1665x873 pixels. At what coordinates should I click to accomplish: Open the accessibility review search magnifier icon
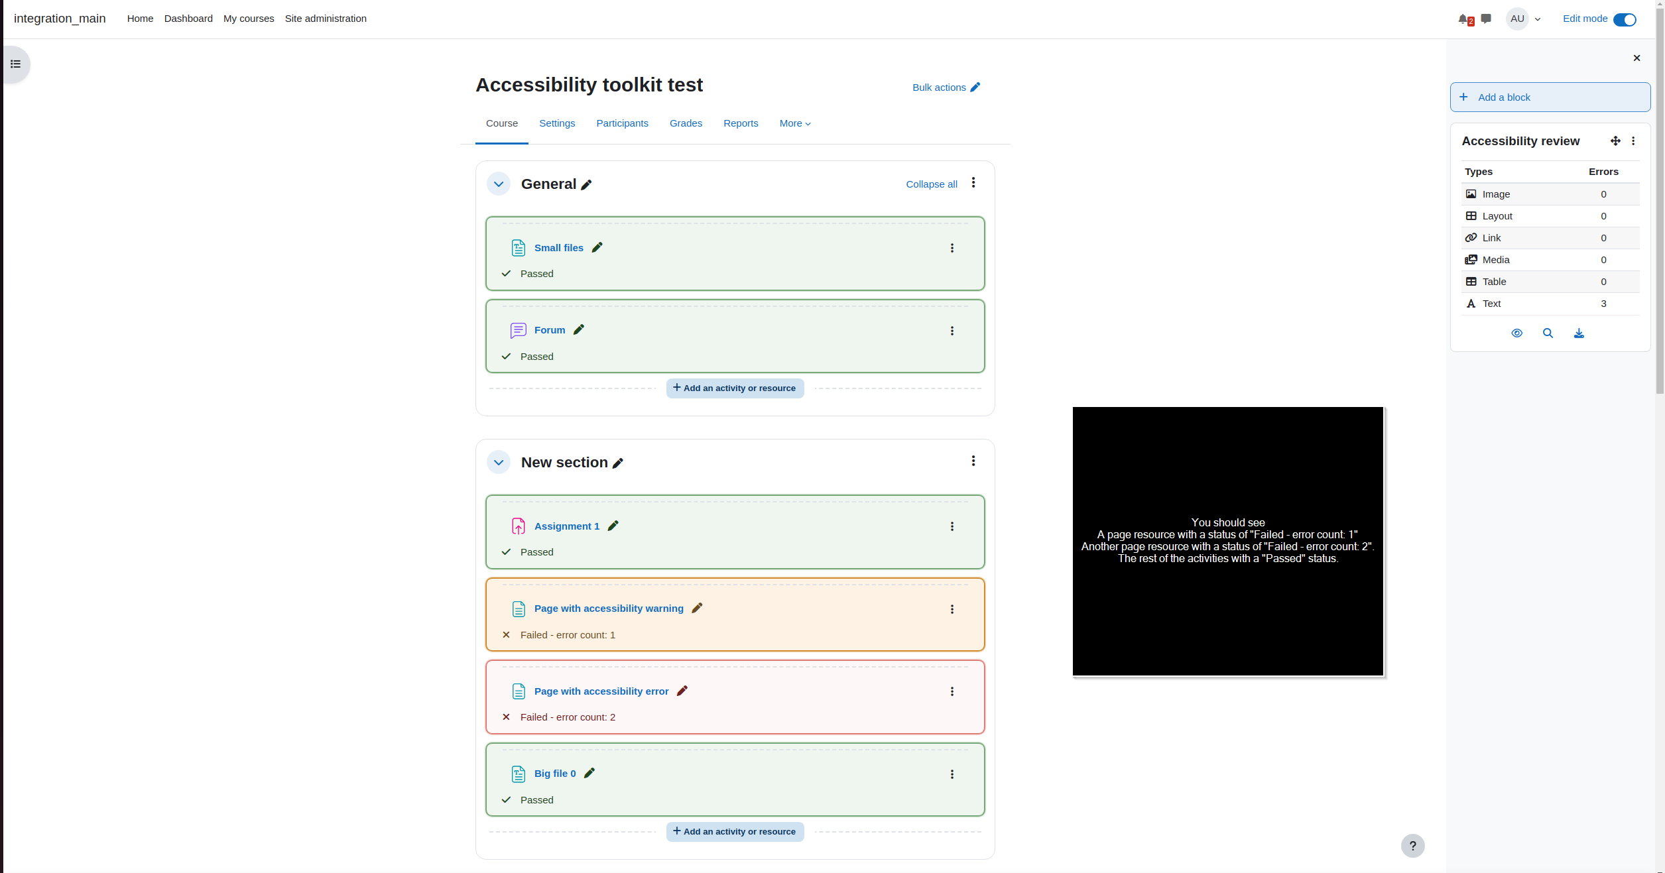pos(1548,333)
